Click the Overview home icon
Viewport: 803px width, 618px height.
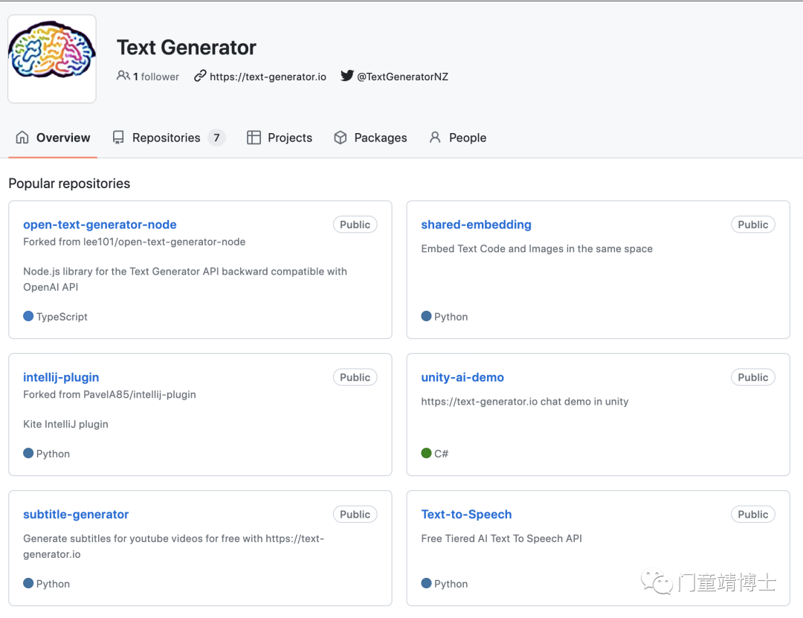pyautogui.click(x=22, y=138)
